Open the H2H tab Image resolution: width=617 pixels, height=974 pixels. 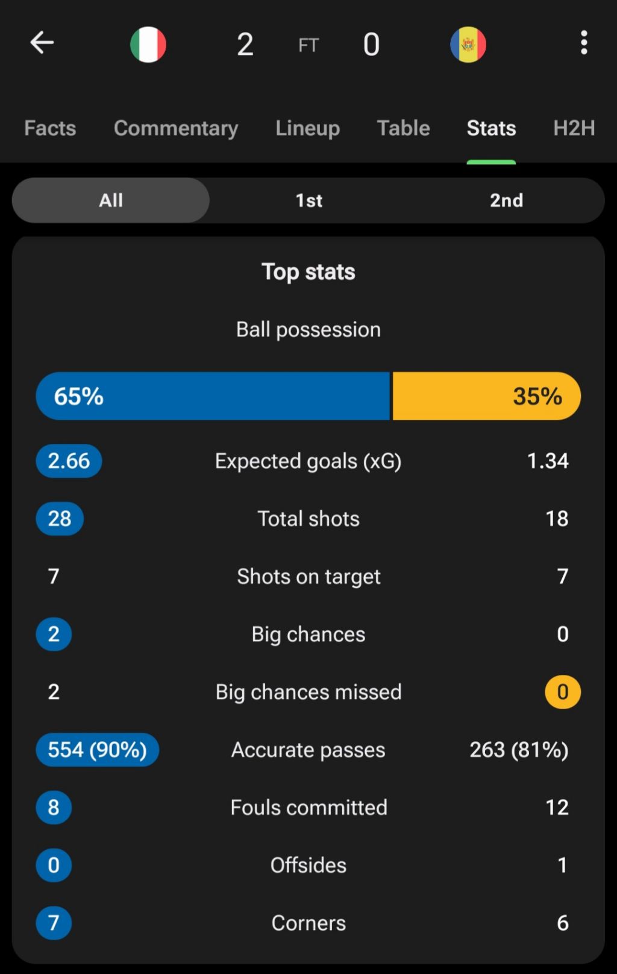574,128
